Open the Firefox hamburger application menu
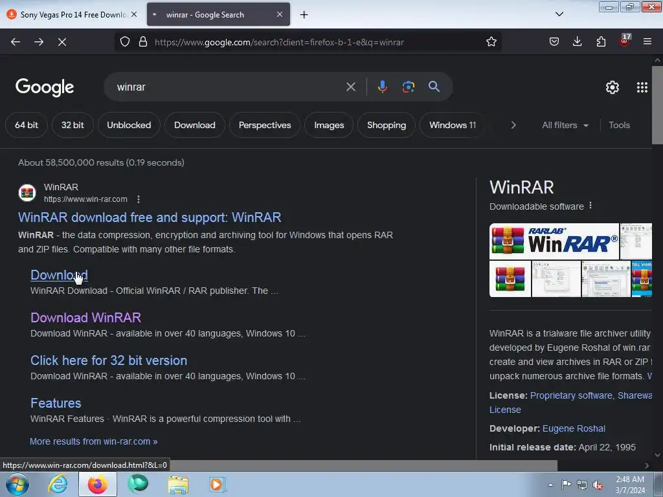This screenshot has width=663, height=497. tap(647, 41)
